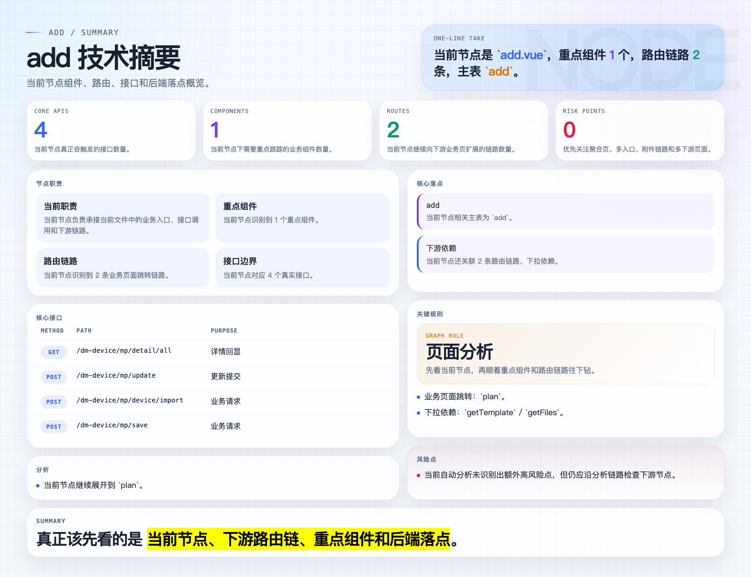Screen dimensions: 751x577
Task: Click the bullet 下拉依赖: getTemplate / getFiles
Action: click(494, 413)
